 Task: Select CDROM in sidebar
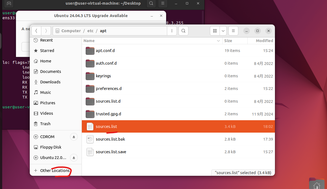pyautogui.click(x=47, y=137)
